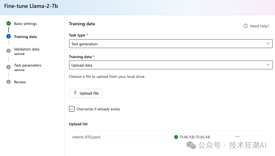Open the Training data source dropdown
Image resolution: width=275 pixels, height=156 pixels.
point(170,65)
